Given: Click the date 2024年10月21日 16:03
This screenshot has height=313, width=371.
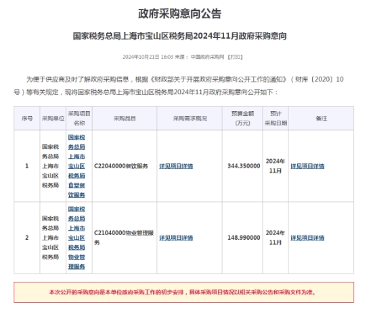Looking at the screenshot, I should tap(148, 57).
